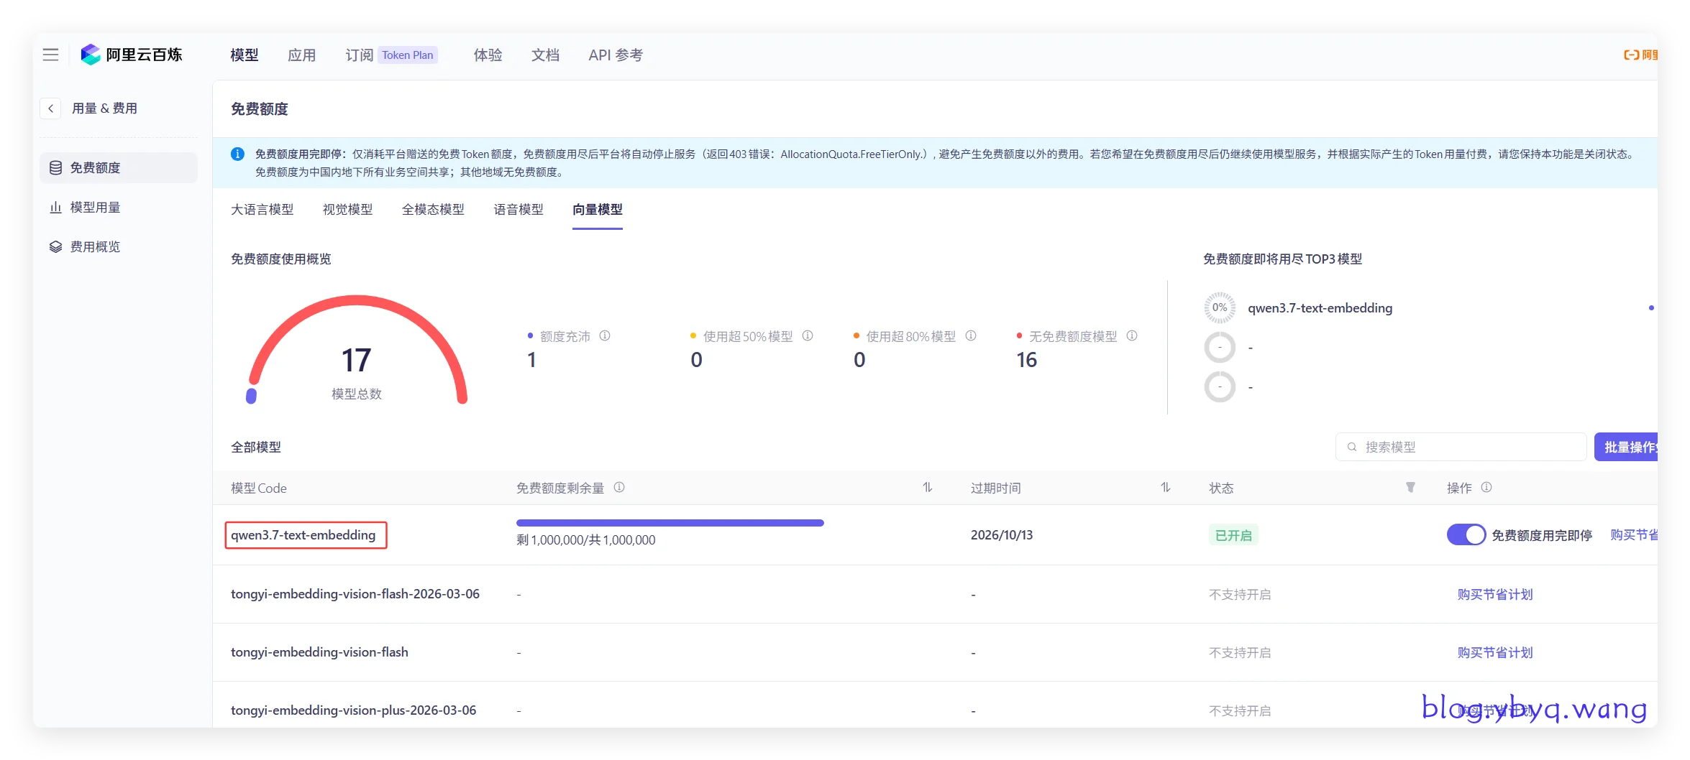This screenshot has height=760, width=1690.
Task: Click the 免费额度 database icon in sidebar
Action: tap(55, 167)
